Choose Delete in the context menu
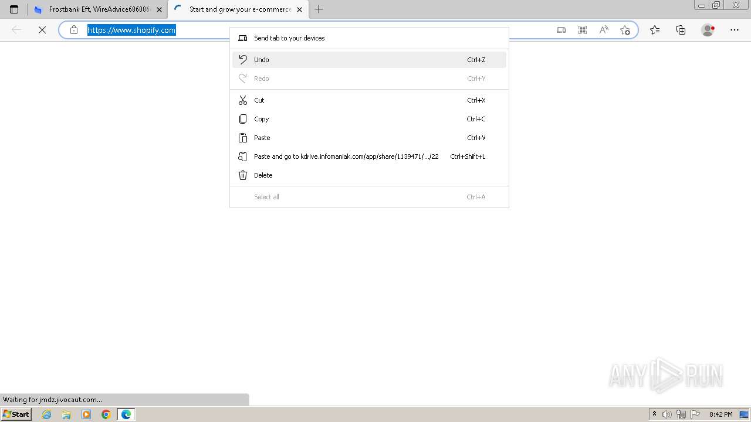Image resolution: width=751 pixels, height=422 pixels. tap(369, 175)
